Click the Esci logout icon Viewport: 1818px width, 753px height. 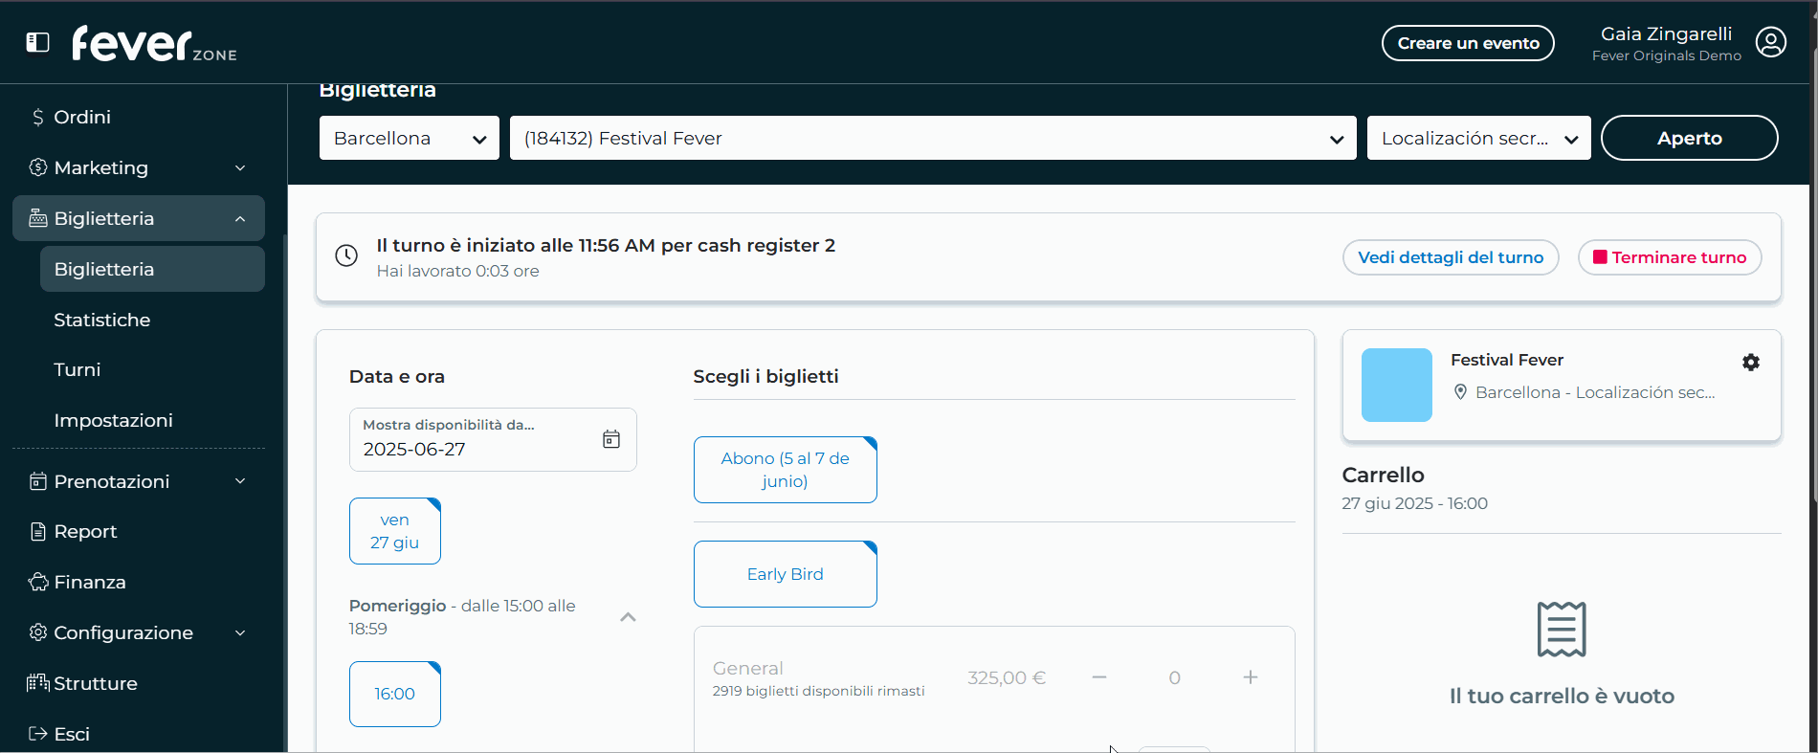38,734
